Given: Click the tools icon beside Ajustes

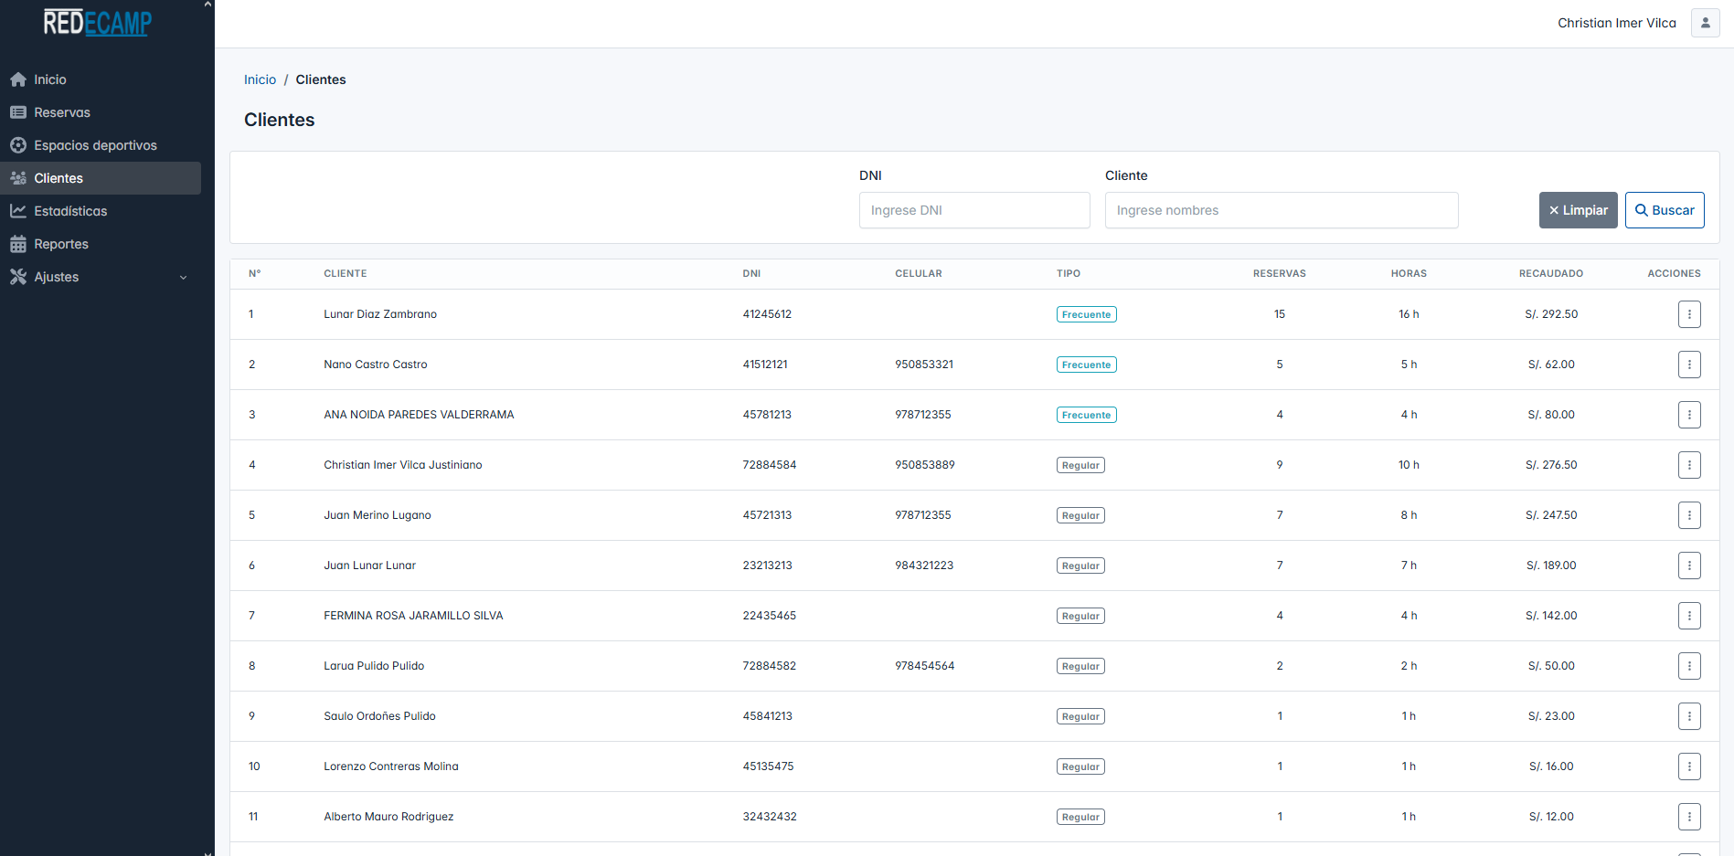Looking at the screenshot, I should 18,277.
